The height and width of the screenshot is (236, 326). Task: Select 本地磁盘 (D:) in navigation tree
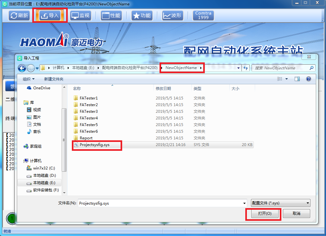(x=44, y=175)
